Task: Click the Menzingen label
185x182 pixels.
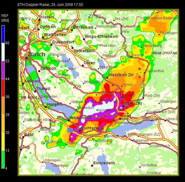Action: pyautogui.click(x=53, y=142)
